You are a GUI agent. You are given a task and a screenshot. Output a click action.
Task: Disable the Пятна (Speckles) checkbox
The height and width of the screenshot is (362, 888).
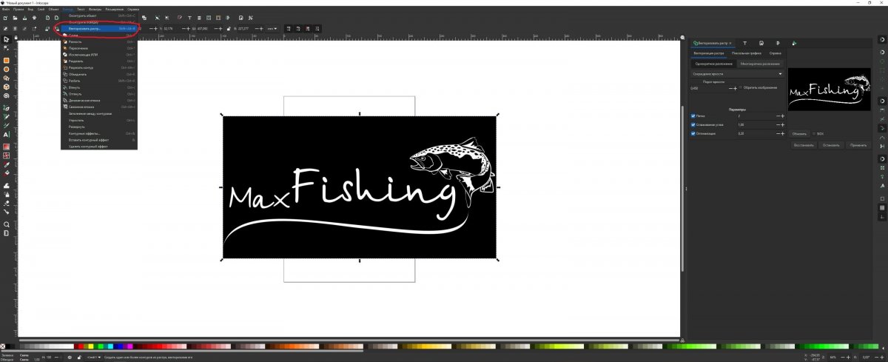(x=693, y=116)
